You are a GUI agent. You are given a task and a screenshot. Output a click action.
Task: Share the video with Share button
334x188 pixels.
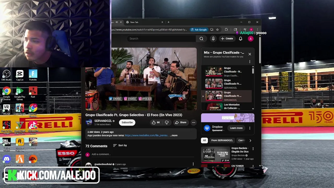click(181, 122)
